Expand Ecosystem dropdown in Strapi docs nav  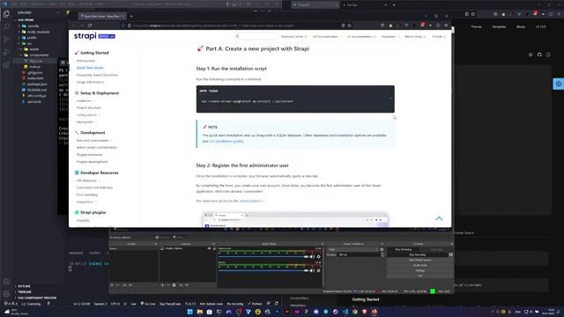point(390,36)
